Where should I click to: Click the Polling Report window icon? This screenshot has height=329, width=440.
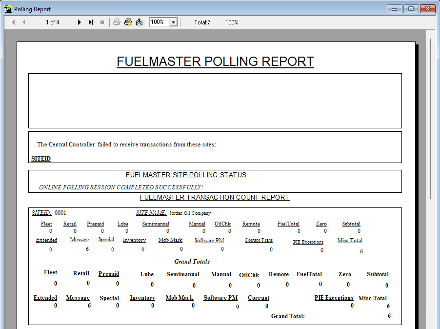[x=8, y=9]
